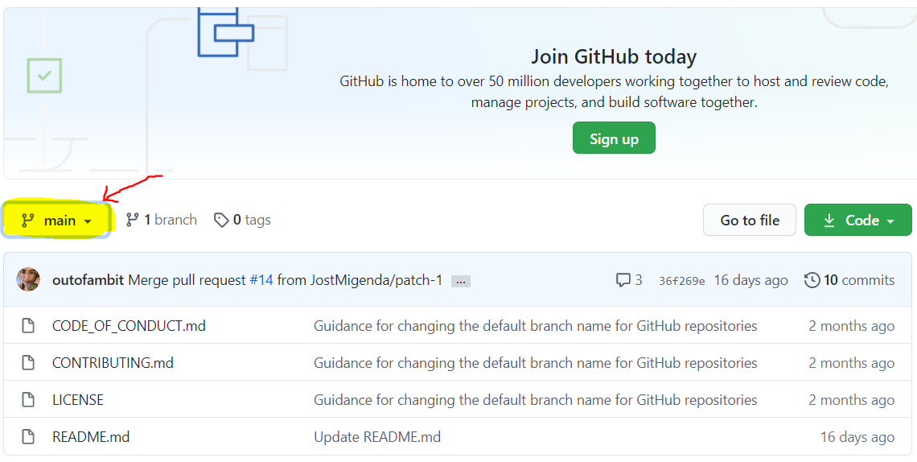Open commit message on CODE_OF_CONDUCT.md row

(x=535, y=325)
